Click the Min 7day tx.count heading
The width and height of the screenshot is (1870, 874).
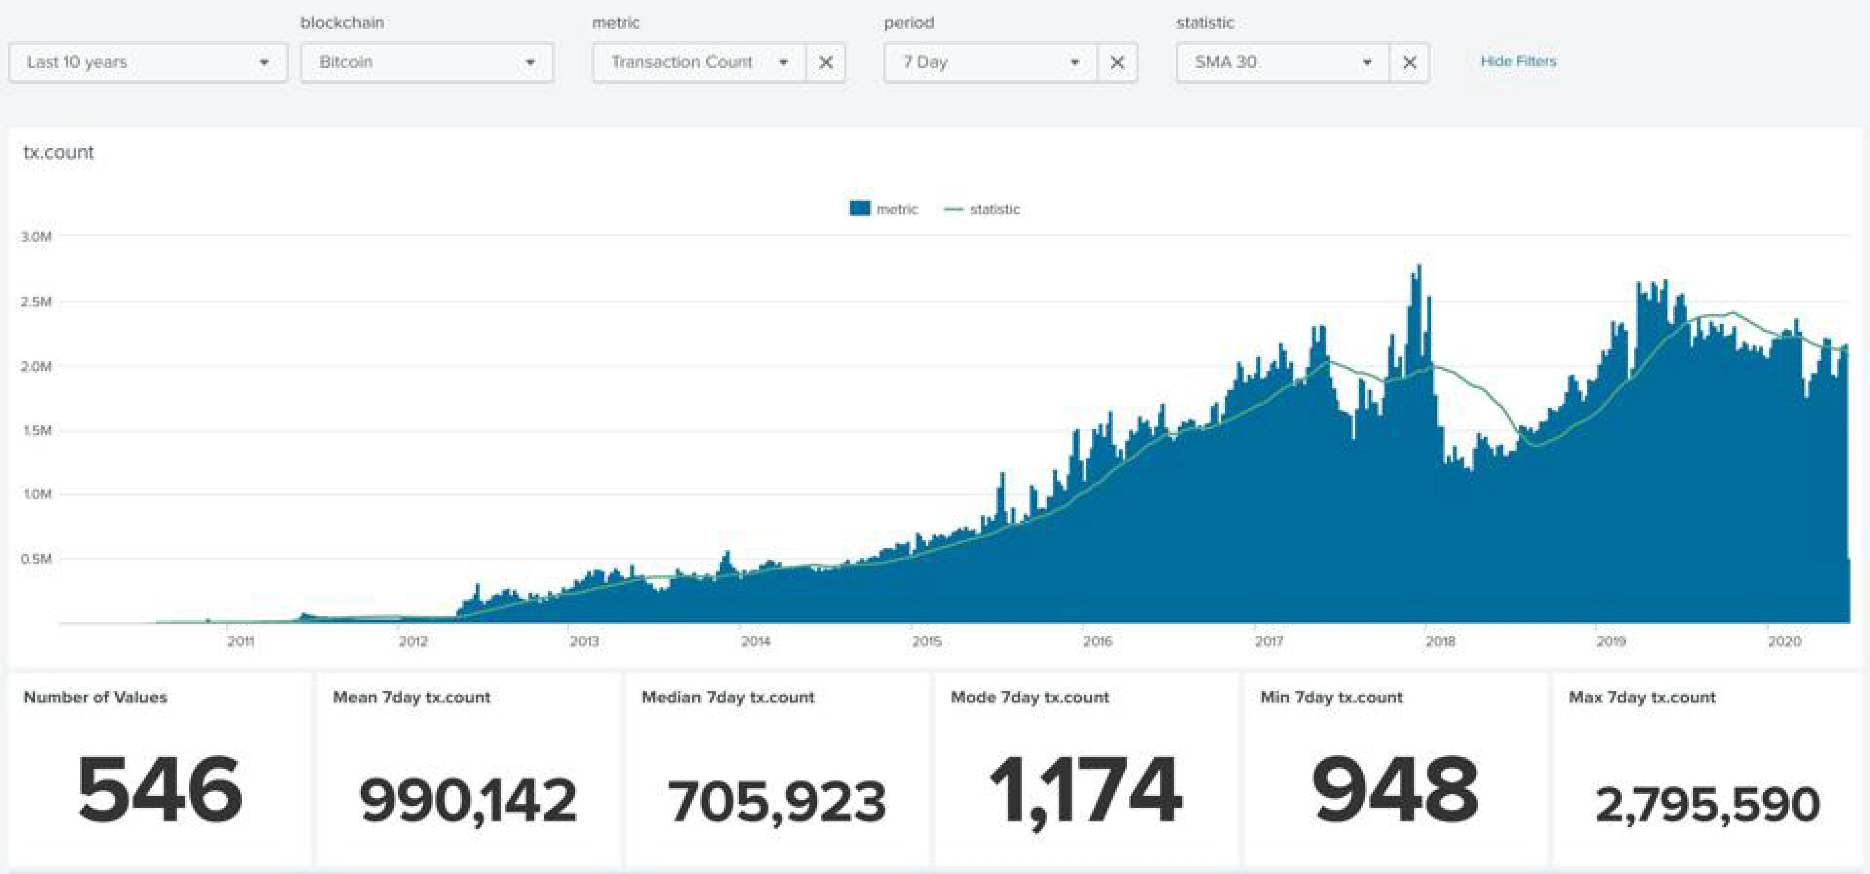[1331, 698]
